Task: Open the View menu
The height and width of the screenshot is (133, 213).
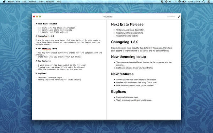Action: pyautogui.click(x=41, y=2)
